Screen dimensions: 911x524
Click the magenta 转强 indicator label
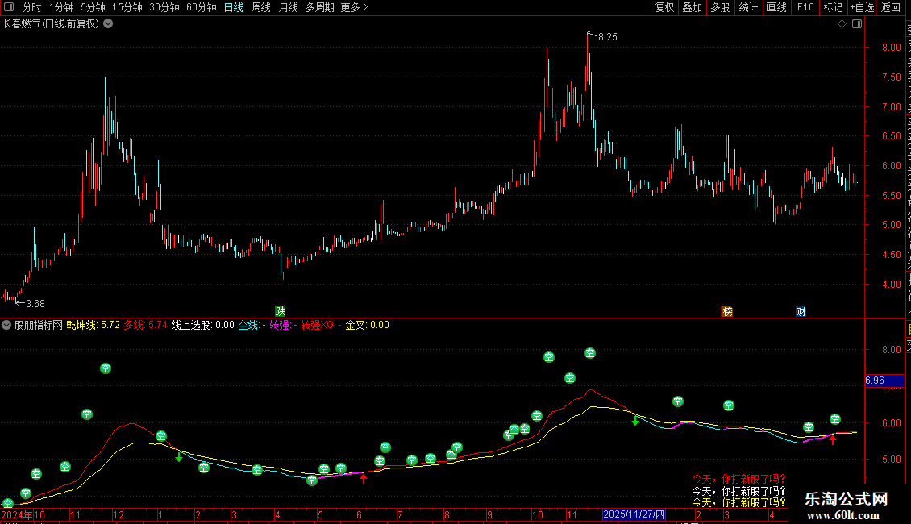[283, 326]
